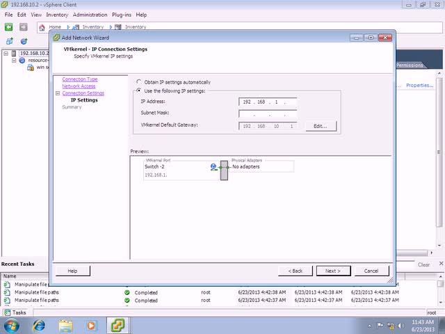Click Next in the wizard
This screenshot has height=334, width=445.
tap(333, 271)
